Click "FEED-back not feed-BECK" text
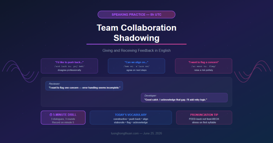The width and height of the screenshot is (273, 143). pos(204,119)
